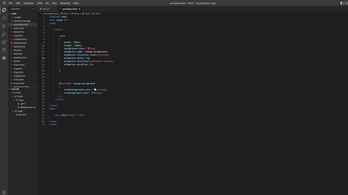Click the head symbol icon in breadcrumbs
348x195 pixels.
pos(72,14)
